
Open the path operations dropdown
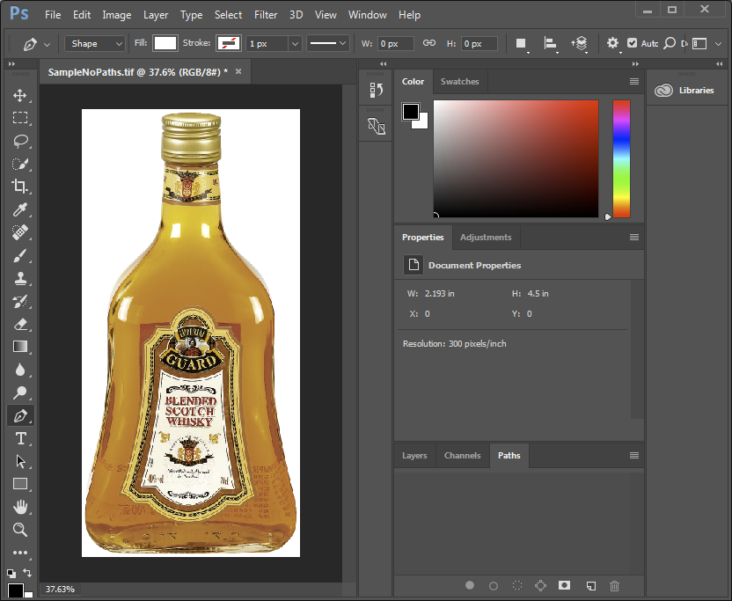[522, 44]
